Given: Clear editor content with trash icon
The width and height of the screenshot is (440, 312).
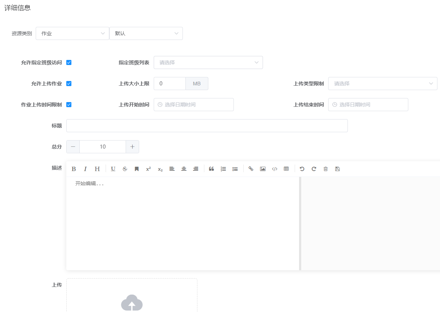Looking at the screenshot, I should (x=326, y=169).
